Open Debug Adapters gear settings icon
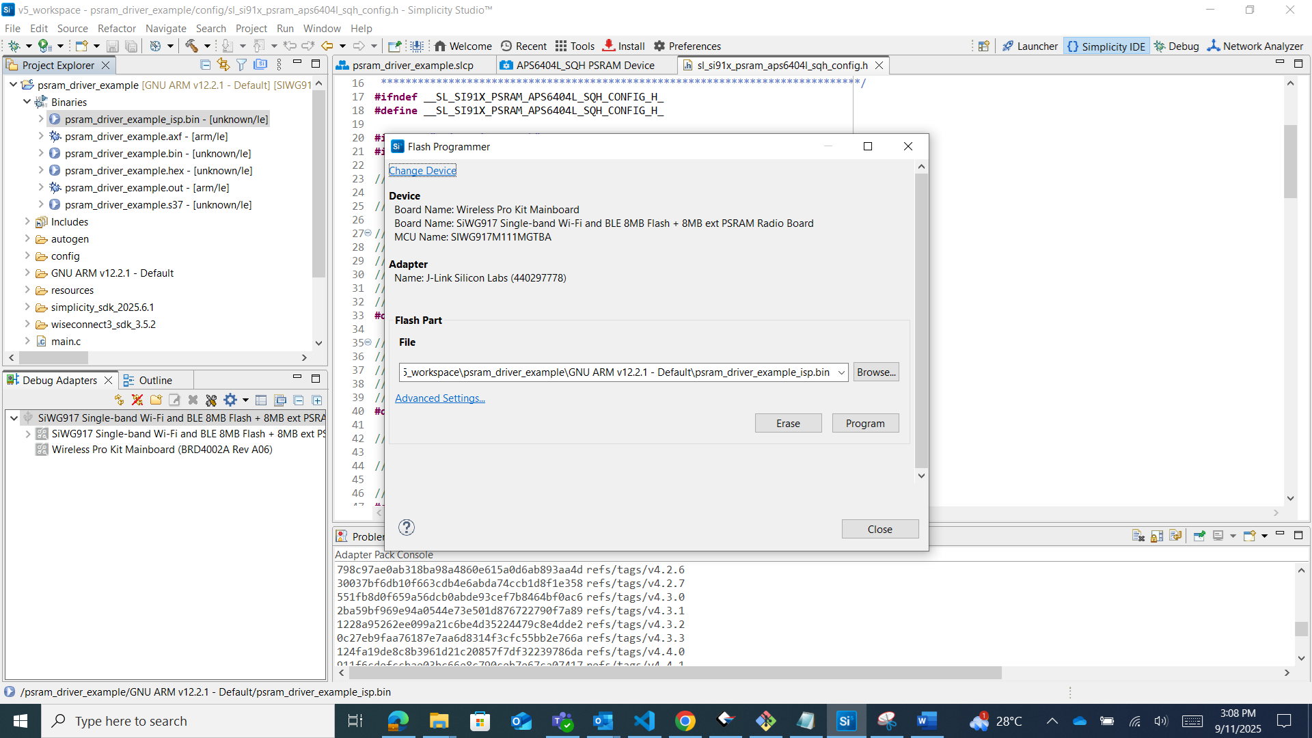The height and width of the screenshot is (738, 1312). point(230,400)
